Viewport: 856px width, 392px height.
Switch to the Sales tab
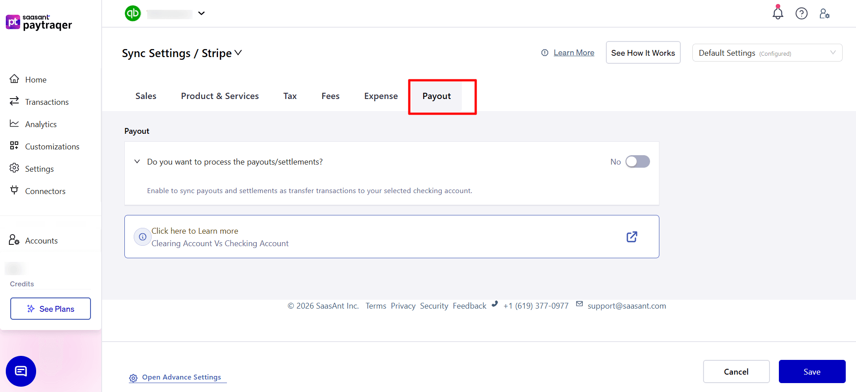point(146,96)
